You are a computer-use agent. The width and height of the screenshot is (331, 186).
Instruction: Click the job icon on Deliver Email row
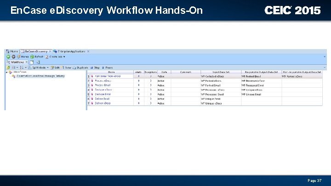(x=92, y=99)
